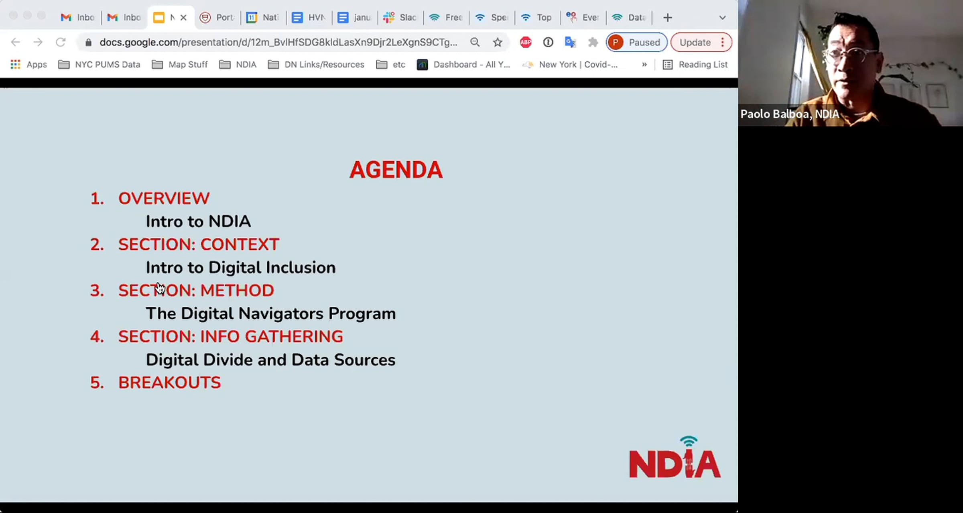Click the Update button
The height and width of the screenshot is (513, 963).
tap(695, 42)
